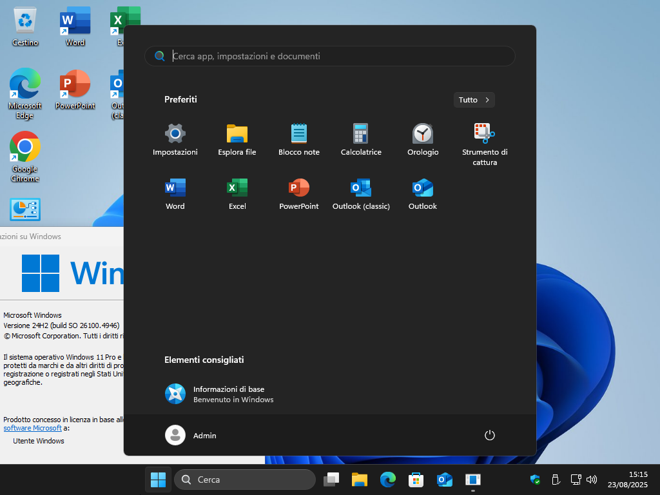
Task: Launch Microsoft Edge from taskbar
Action: tap(387, 480)
